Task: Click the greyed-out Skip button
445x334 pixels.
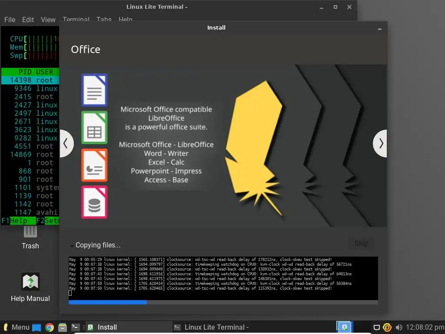Action: click(361, 244)
